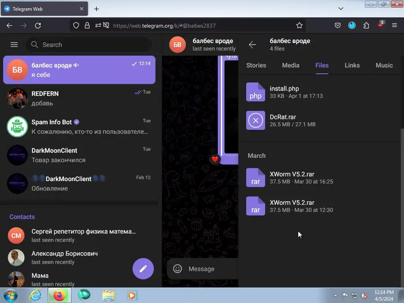Viewport: 404px width, 303px height.
Task: Click БВ avatar in chat header
Action: (177, 45)
